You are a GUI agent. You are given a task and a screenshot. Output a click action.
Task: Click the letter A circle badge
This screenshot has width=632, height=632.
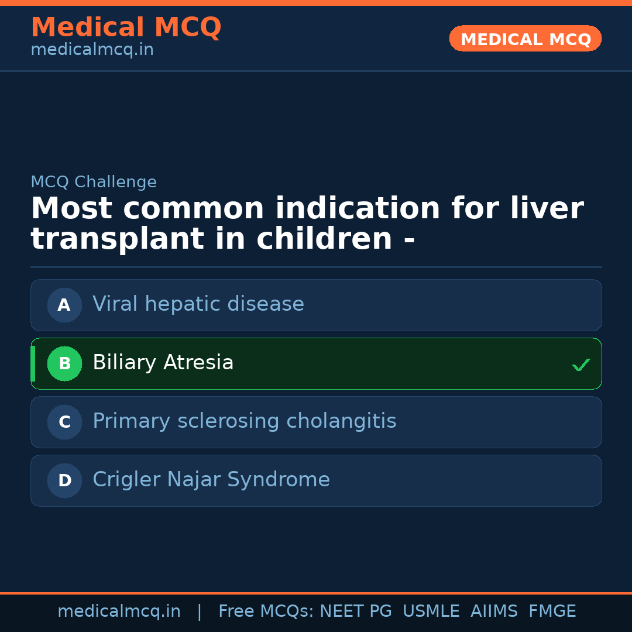(64, 305)
